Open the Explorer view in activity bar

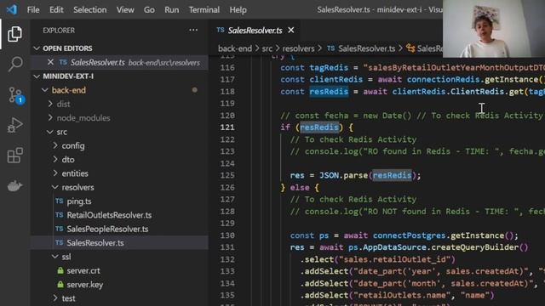point(14,34)
